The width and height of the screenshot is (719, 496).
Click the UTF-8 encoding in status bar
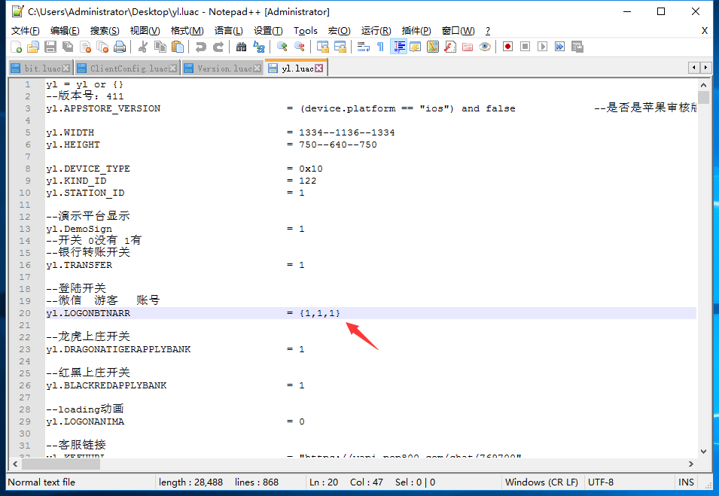(599, 482)
